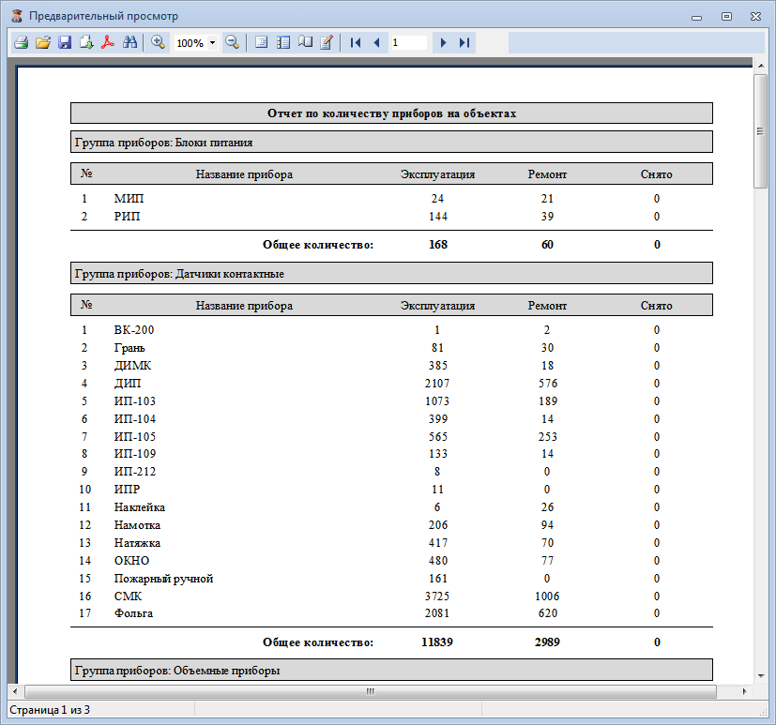Click status bar text 'Страница 1 из 3'
The width and height of the screenshot is (776, 725).
(x=50, y=710)
